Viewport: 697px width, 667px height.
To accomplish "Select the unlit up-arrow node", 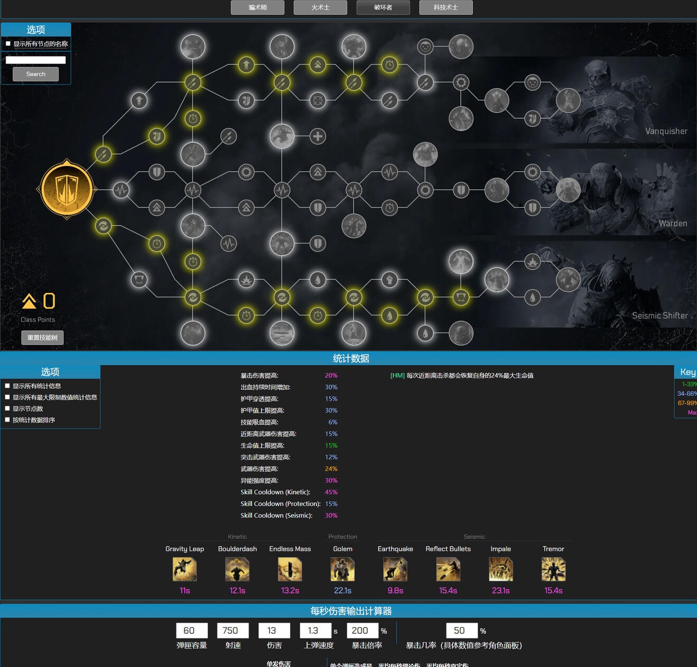I will click(139, 100).
